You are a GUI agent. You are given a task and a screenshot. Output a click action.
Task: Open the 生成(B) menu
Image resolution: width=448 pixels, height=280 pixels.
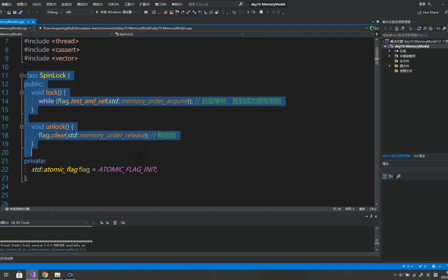pos(66,4)
